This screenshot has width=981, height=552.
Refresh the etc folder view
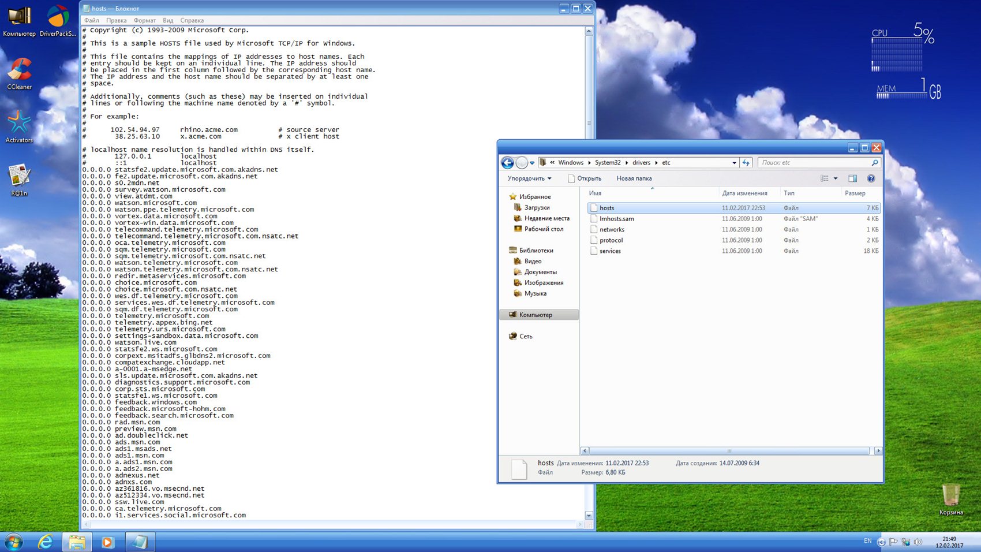[746, 163]
